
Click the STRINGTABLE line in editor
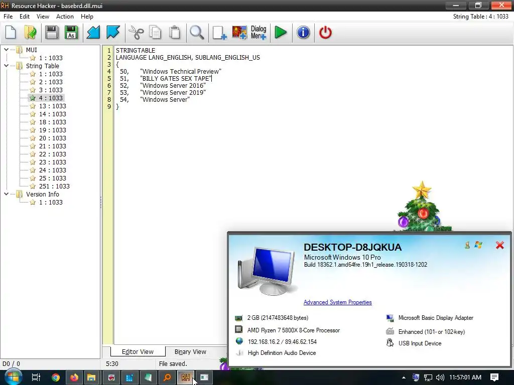coord(136,51)
